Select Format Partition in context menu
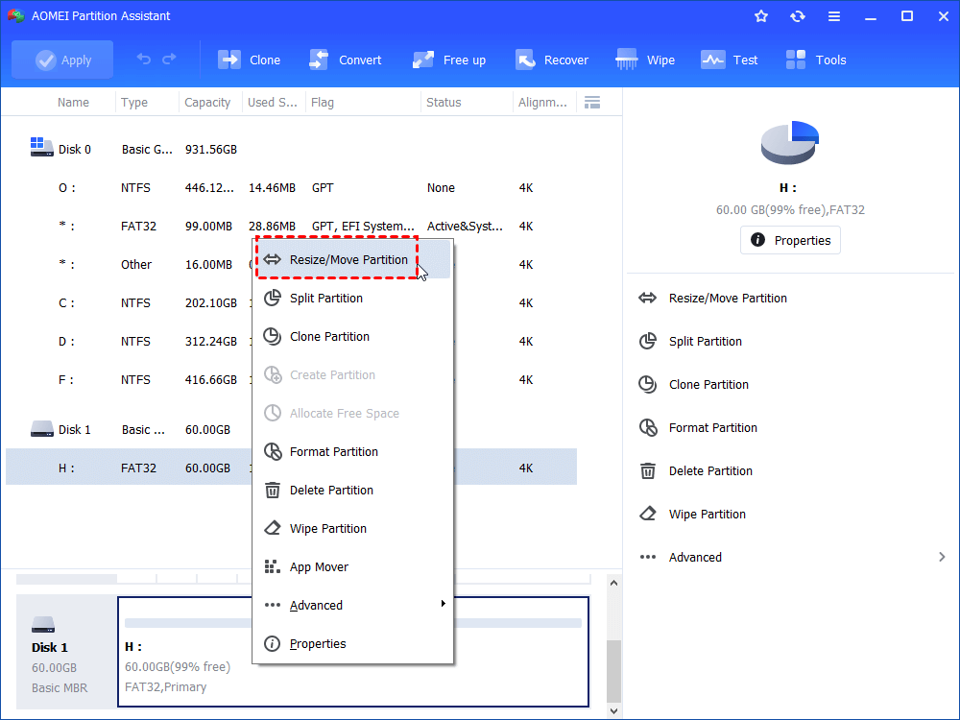 pos(333,451)
